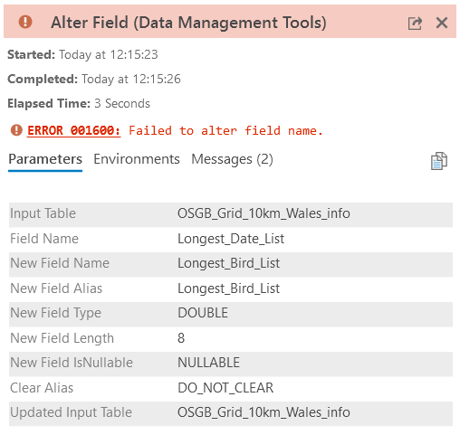460x435 pixels.
Task: Open the Messages (2) tab
Action: pos(232,159)
